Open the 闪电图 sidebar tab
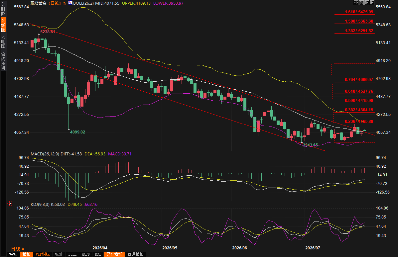The height and width of the screenshot is (257, 398). pos(3,41)
